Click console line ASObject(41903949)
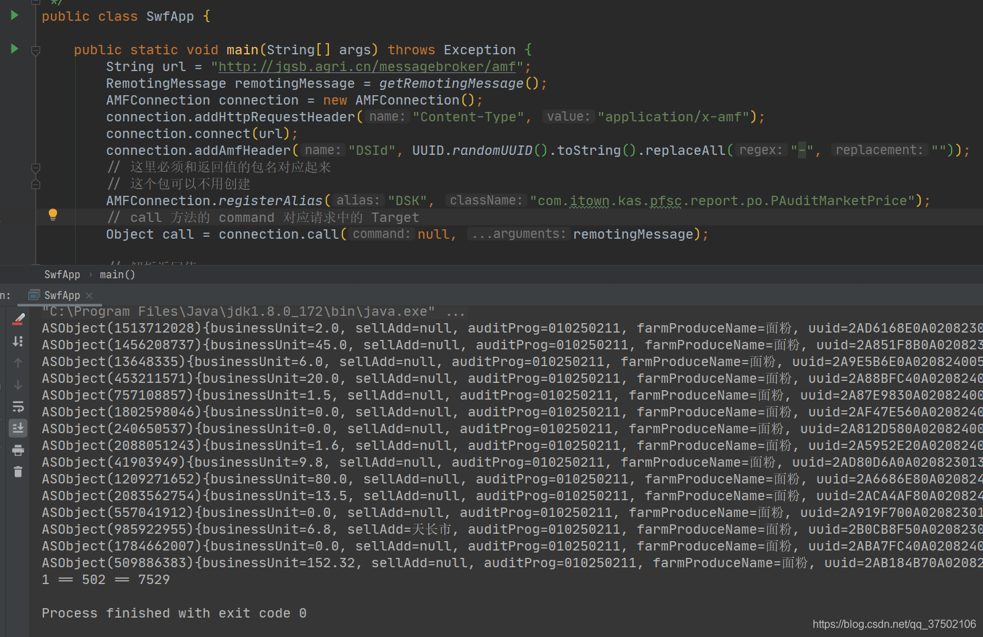983x637 pixels. click(x=512, y=462)
